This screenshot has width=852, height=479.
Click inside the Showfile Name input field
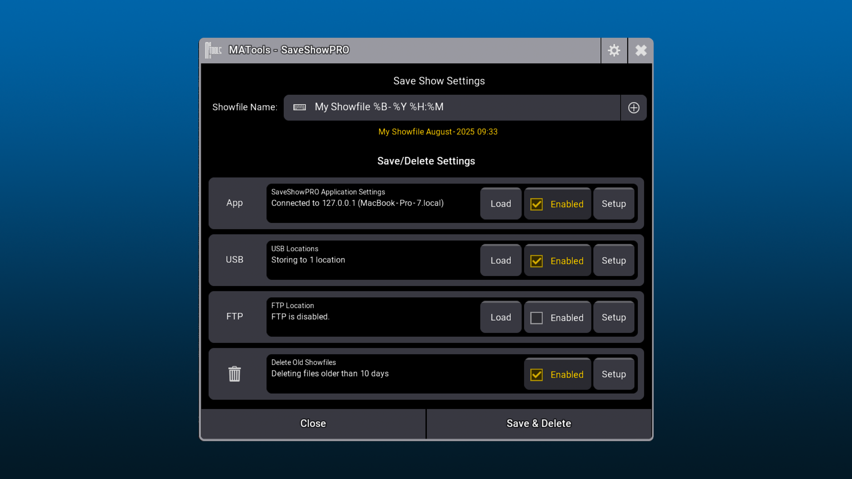click(x=444, y=107)
